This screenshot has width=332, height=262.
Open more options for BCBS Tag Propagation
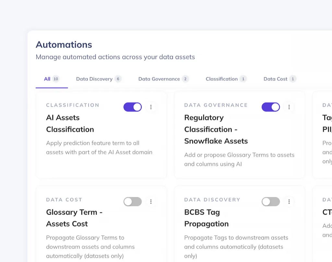point(289,202)
